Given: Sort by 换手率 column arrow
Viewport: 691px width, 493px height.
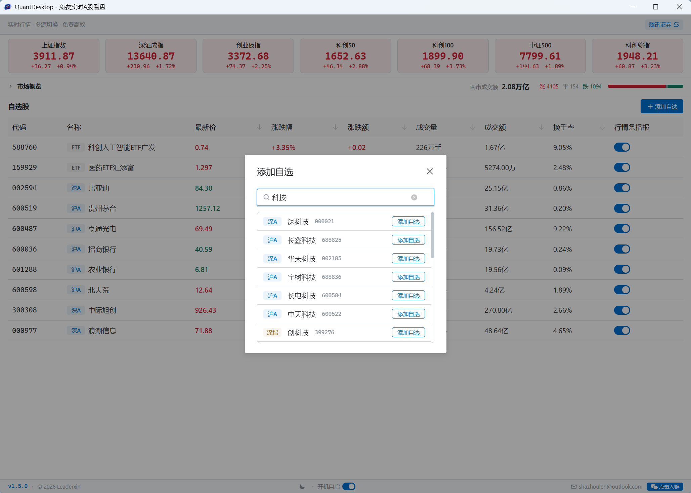Looking at the screenshot, I should [602, 127].
